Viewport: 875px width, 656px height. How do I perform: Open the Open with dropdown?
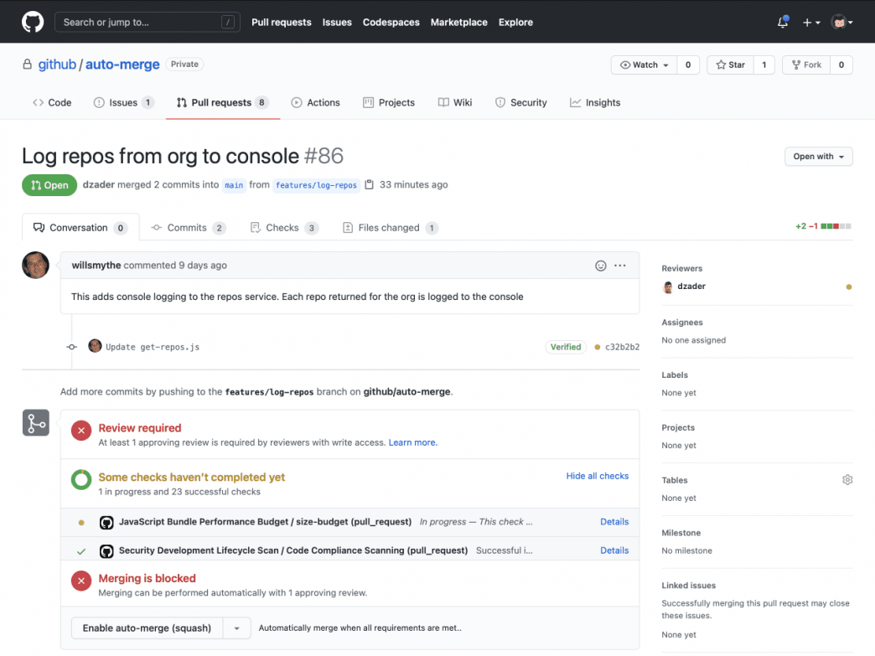click(x=818, y=156)
